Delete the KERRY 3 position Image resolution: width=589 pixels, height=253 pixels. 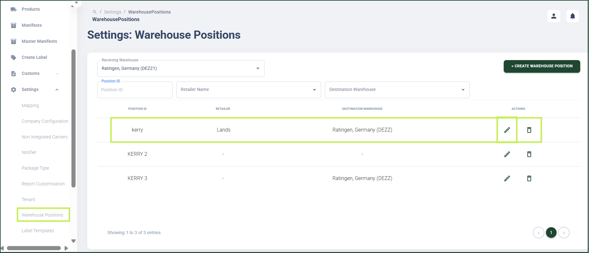(x=529, y=178)
